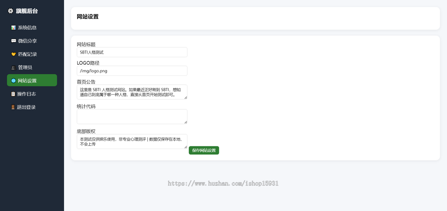Click the 网站设置 page heading
447x211 pixels.
88,17
